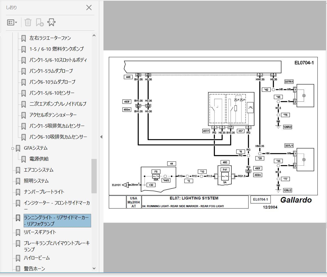327x277 pixels.
Task: Open the ブレーキランプとハイマウントブレーキランプ bookmark
Action: tap(57, 246)
